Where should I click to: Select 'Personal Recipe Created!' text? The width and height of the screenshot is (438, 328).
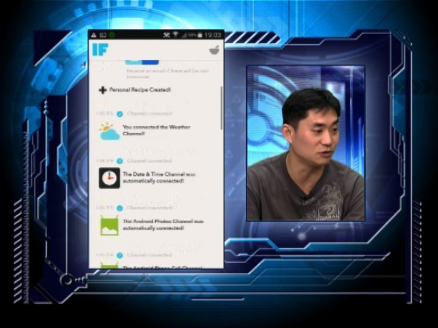[140, 90]
